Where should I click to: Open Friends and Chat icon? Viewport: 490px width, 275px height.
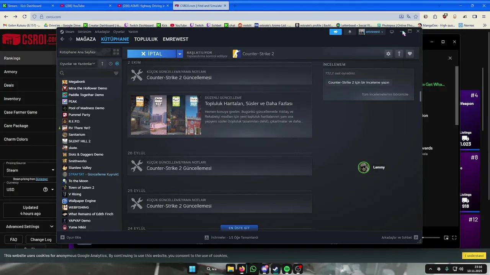coord(416,237)
